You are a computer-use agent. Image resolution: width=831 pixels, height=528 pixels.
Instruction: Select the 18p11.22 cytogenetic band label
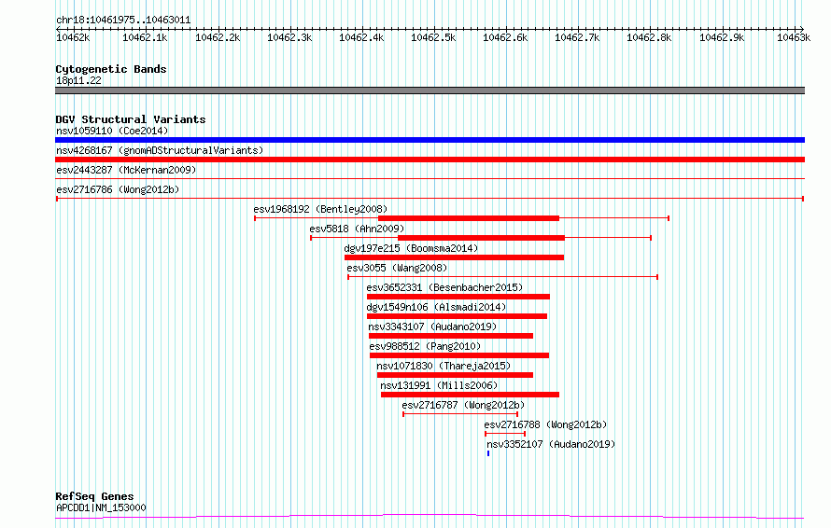point(78,80)
